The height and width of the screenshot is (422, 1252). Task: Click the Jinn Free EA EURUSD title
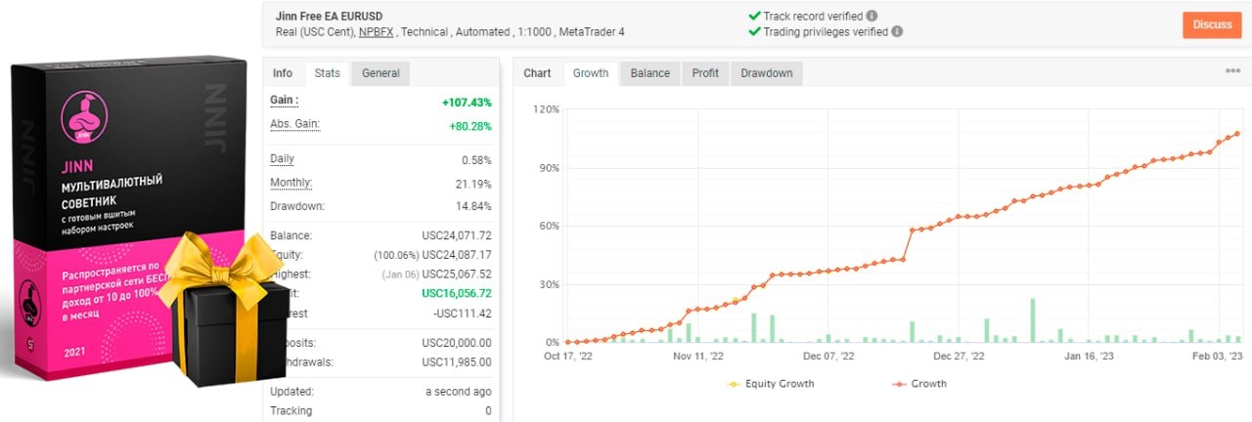tap(328, 16)
